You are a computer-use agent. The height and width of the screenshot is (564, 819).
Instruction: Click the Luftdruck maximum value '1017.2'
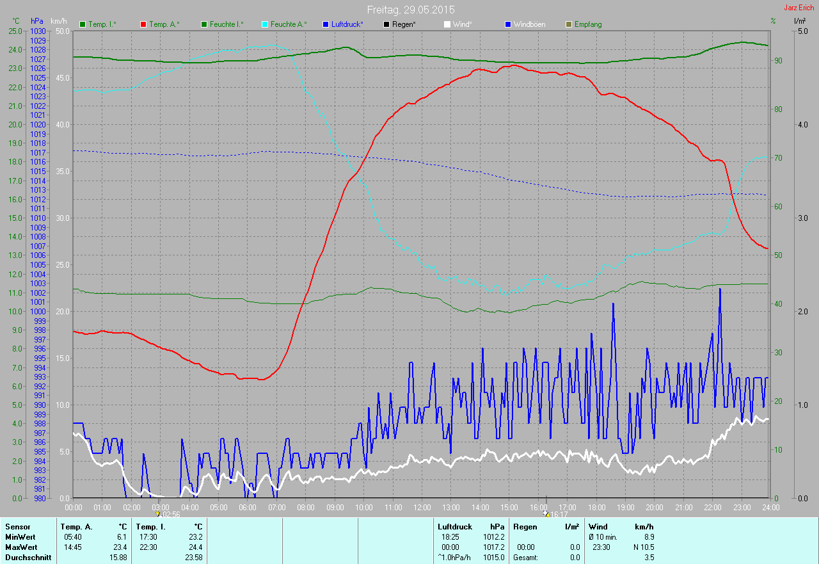(493, 547)
